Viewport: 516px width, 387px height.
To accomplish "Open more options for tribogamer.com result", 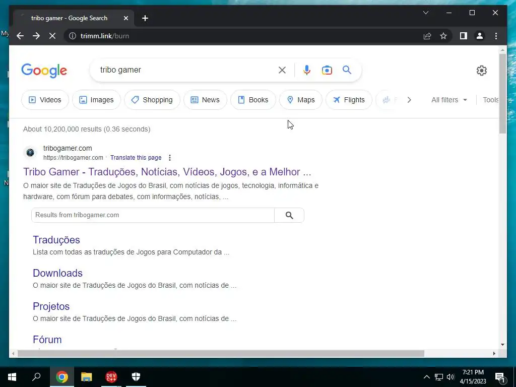I will tap(170, 158).
